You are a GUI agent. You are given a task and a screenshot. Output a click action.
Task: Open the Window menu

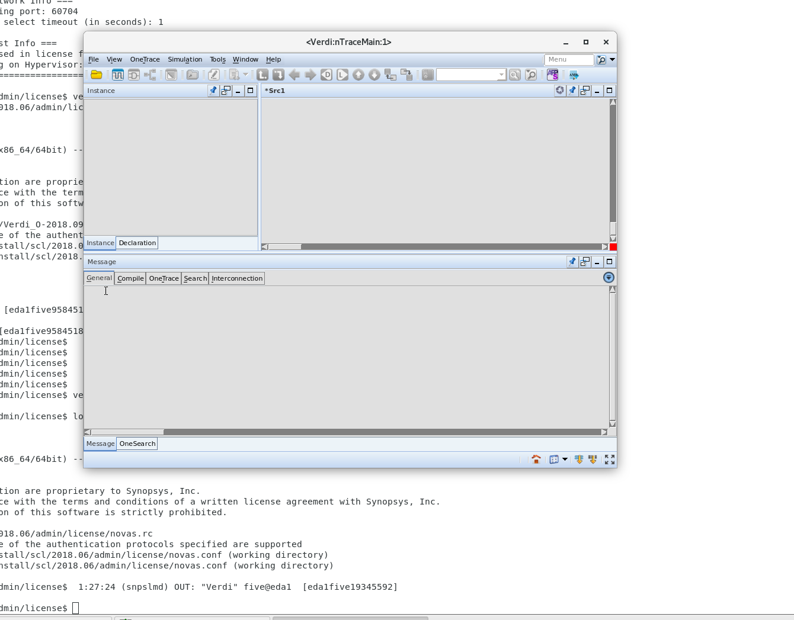(x=245, y=59)
